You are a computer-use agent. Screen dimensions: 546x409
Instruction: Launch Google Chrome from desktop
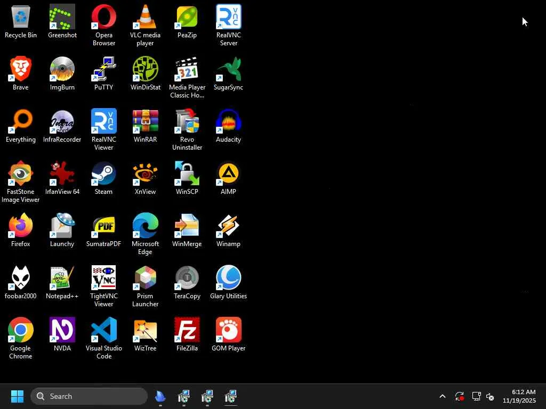click(x=21, y=338)
